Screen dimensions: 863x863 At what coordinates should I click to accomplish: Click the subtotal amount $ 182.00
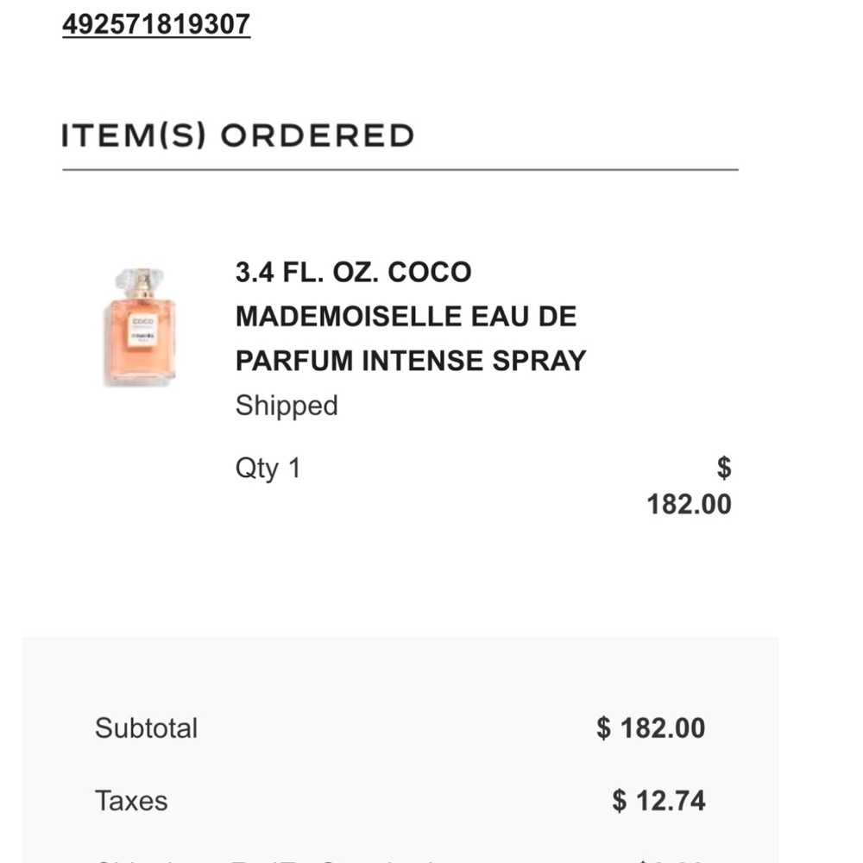pos(651,728)
